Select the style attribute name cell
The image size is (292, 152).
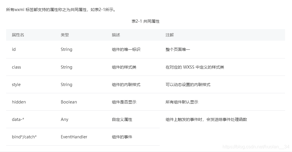[x=16, y=85]
